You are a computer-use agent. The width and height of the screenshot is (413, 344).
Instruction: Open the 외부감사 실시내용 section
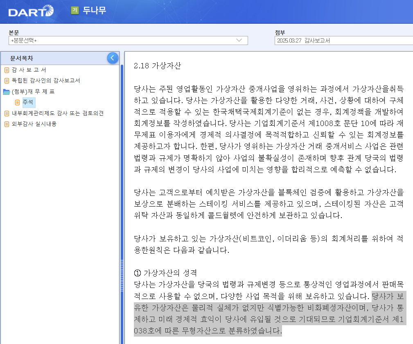[x=35, y=124]
